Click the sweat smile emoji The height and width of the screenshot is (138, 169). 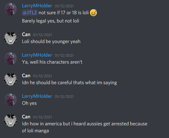[x=93, y=13]
